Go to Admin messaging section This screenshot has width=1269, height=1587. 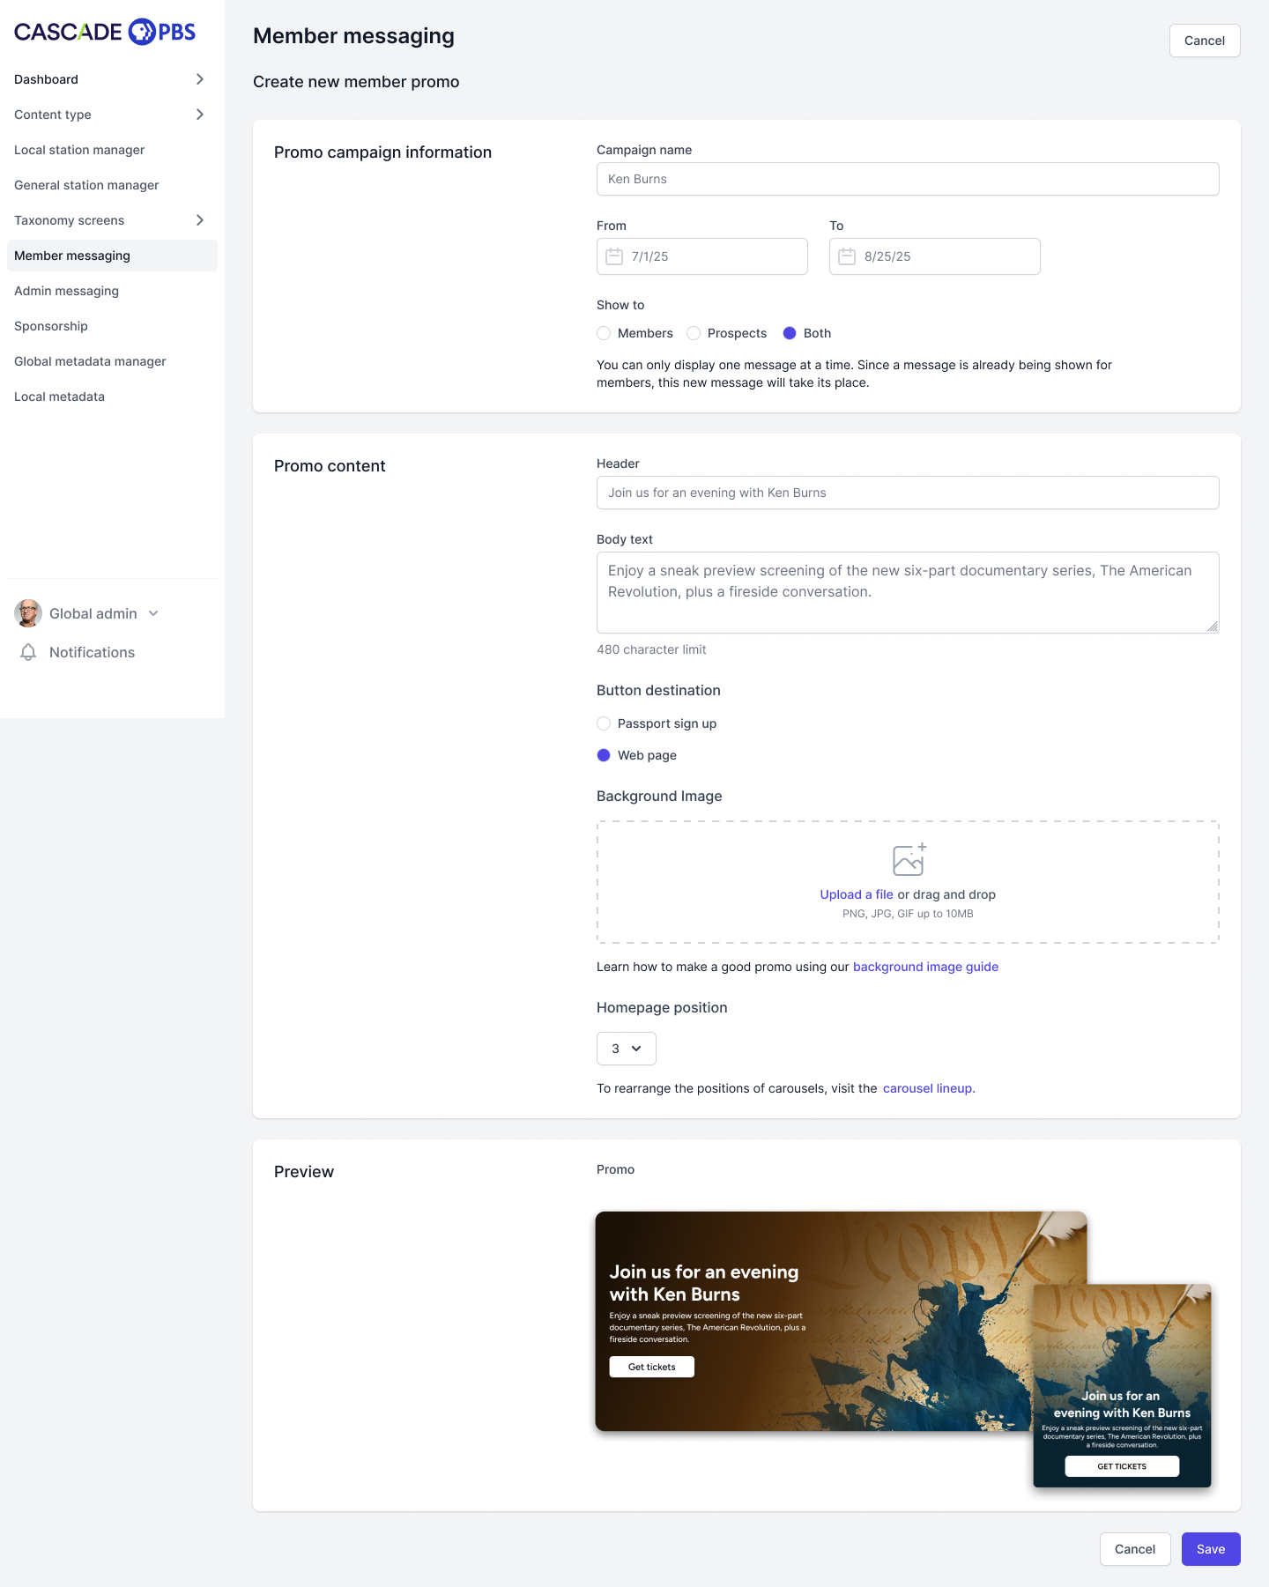coord(66,291)
